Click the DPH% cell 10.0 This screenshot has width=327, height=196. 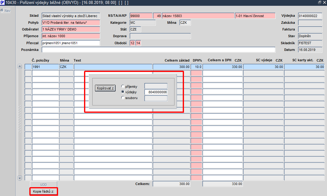(196, 67)
